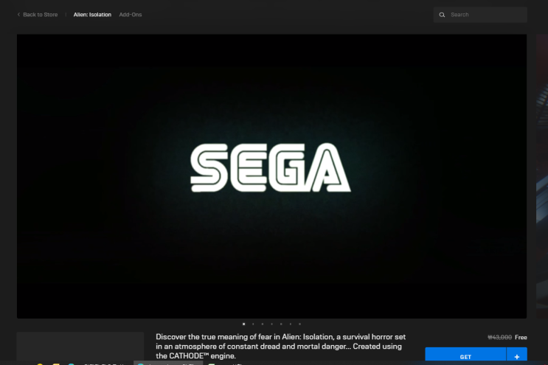
Task: Jump to the sixth carousel slide dot
Action: [291, 324]
